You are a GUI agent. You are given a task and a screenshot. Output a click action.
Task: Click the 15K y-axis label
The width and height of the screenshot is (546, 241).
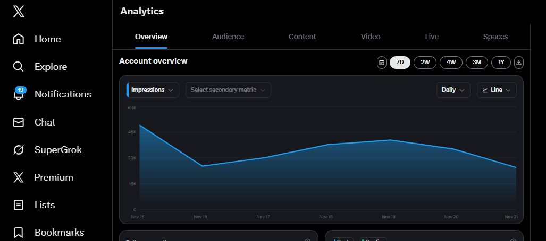pos(132,184)
